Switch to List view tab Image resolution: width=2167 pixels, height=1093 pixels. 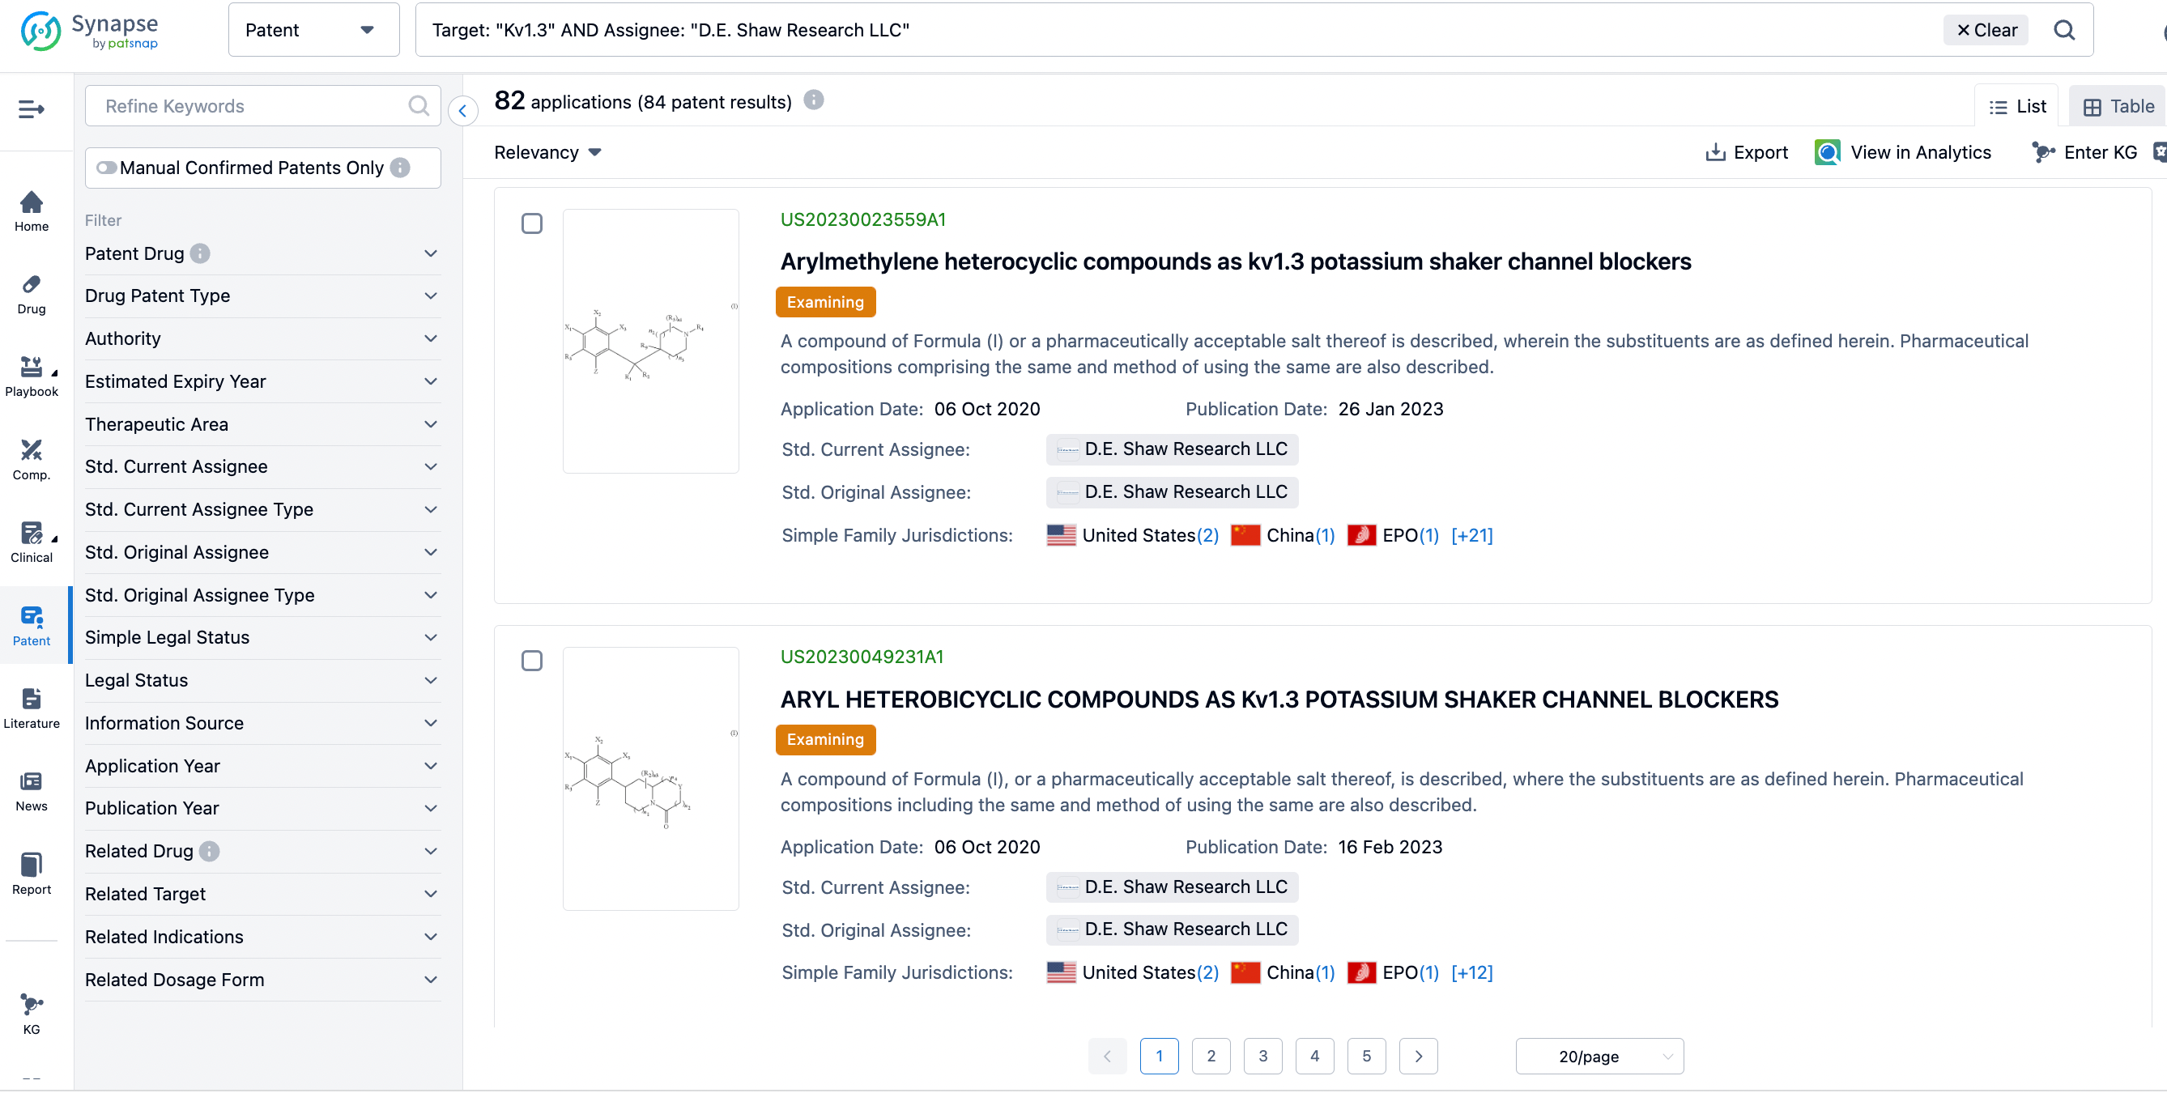pos(2017,107)
